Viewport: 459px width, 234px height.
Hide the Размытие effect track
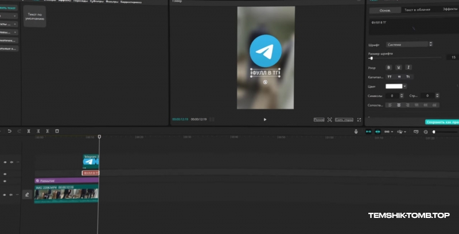coord(5,181)
